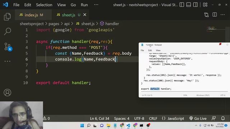Change file encoding UTF-8 in status bar
Screen dimensions: 230x129
pos(139,119)
